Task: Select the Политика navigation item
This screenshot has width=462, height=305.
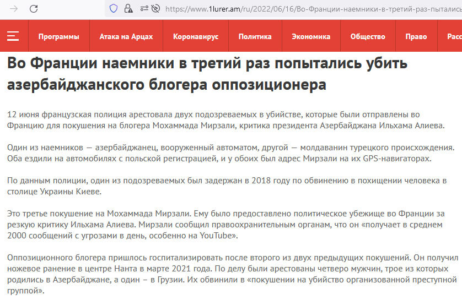Action: click(x=255, y=36)
